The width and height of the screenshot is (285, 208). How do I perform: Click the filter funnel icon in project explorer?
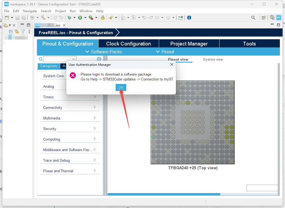pos(23,31)
